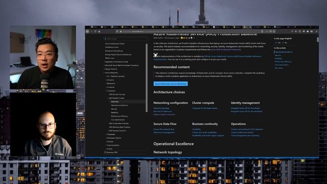The image size is (327, 184).
Task: Jump to Next steps in this article
Action: 278,68
